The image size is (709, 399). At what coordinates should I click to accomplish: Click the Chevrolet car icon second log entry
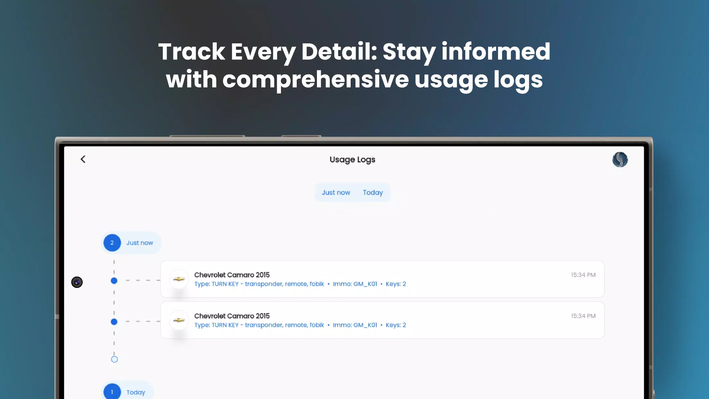(x=179, y=320)
